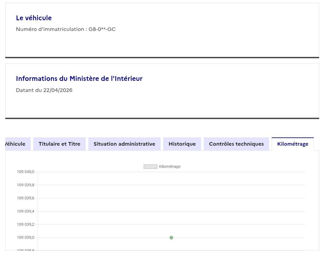Click the 109 039,6 axis label
323x258 pixels.
(x=25, y=198)
